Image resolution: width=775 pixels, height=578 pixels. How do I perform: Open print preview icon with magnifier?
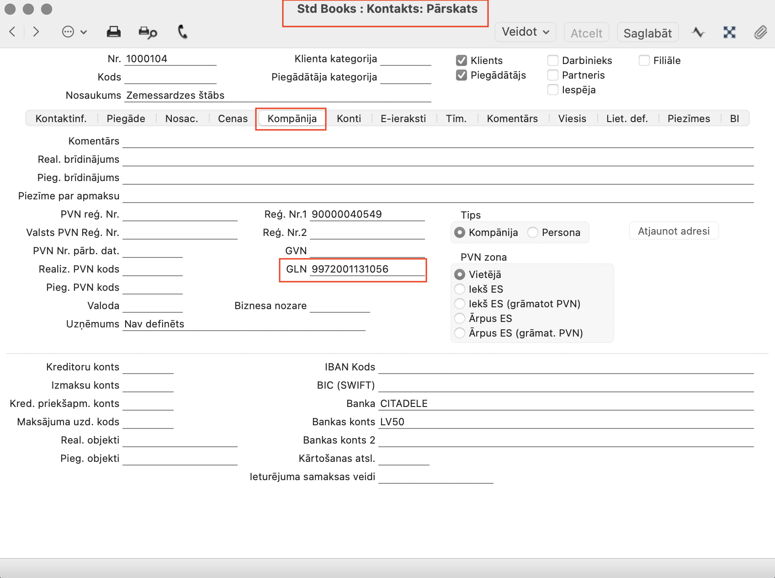click(x=148, y=32)
